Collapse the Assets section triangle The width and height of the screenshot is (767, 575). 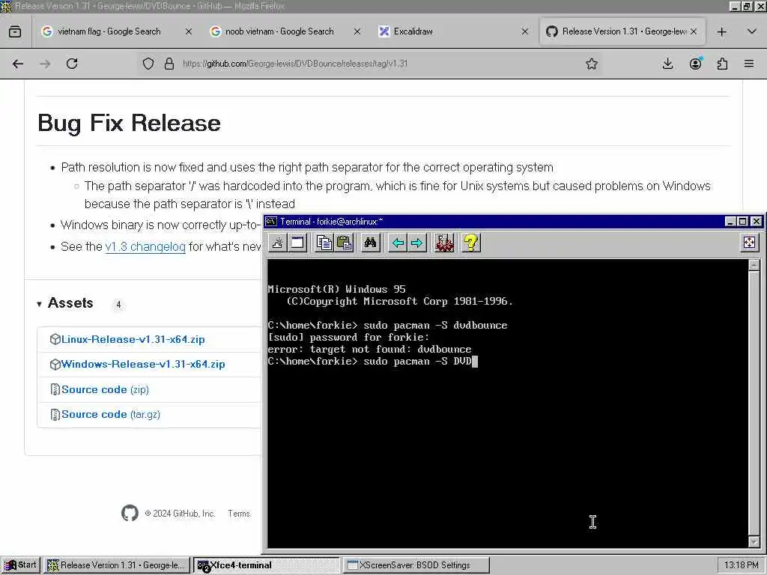(39, 304)
